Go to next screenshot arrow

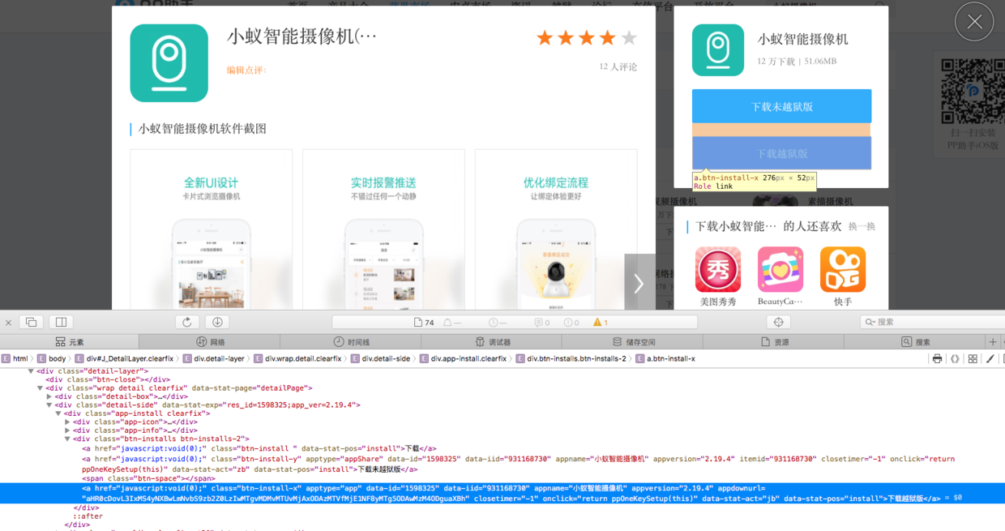(x=639, y=282)
